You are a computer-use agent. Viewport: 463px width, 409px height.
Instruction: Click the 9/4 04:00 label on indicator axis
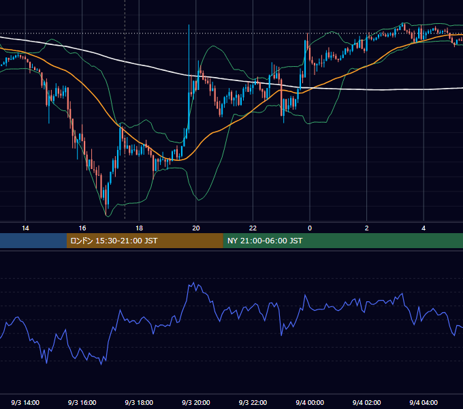click(424, 402)
